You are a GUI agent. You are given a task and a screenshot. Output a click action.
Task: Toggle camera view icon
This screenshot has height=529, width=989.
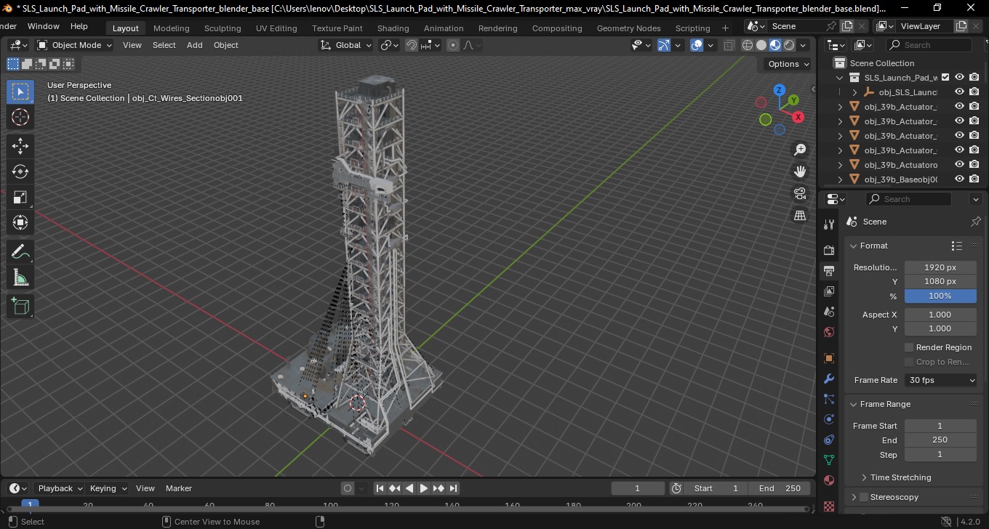(800, 193)
